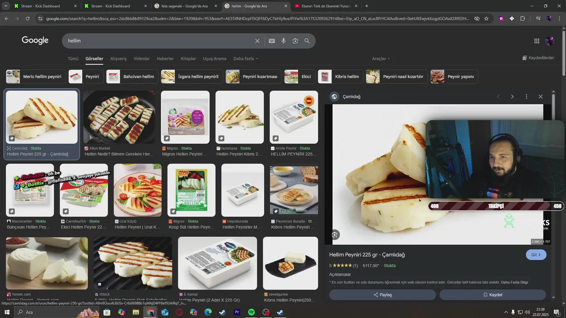The height and width of the screenshot is (318, 566).
Task: Open Outlook from the taskbar
Action: tap(164, 312)
